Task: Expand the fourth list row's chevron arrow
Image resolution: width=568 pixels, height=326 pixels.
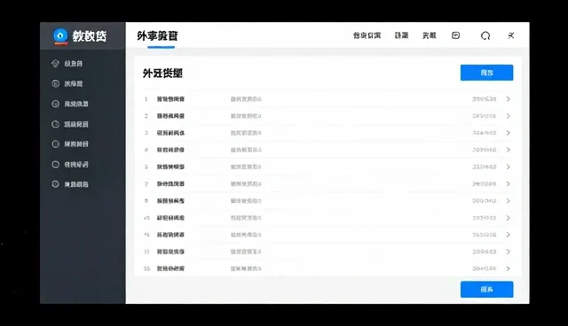Action: 509,150
